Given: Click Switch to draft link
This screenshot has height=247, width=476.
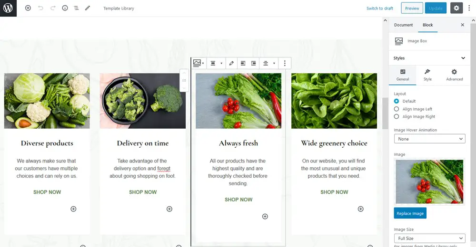Looking at the screenshot, I should tap(380, 8).
